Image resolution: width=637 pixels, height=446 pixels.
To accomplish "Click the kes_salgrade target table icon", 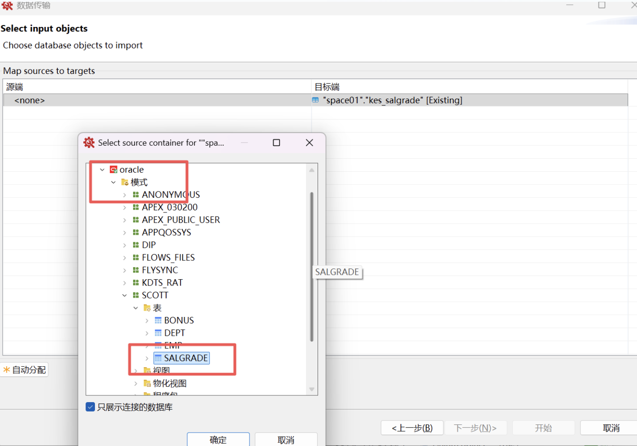I will coord(315,100).
